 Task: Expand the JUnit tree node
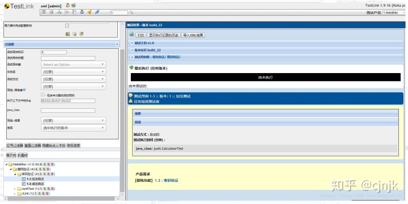[x=15, y=194]
